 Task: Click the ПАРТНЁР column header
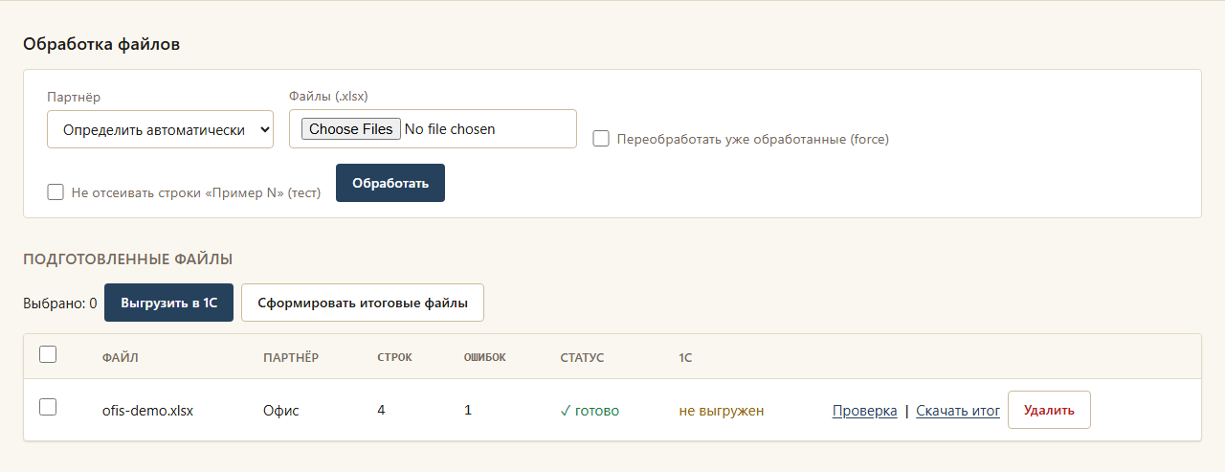pos(291,358)
